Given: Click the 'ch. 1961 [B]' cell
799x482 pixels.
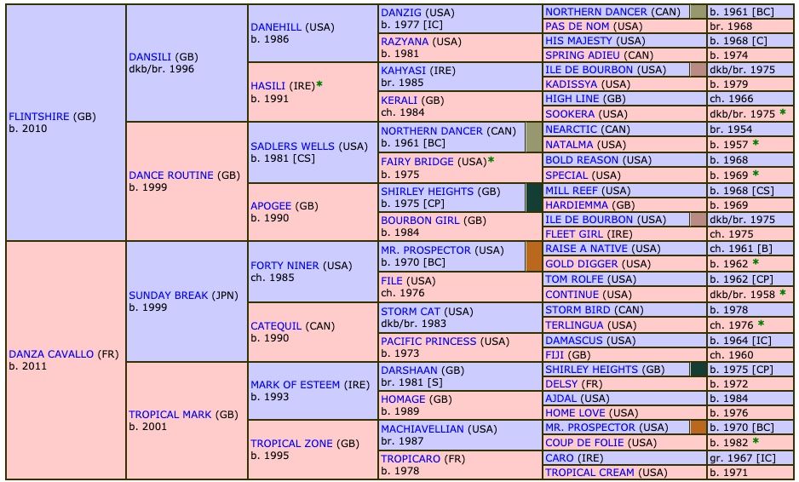Looking at the screenshot, I should (x=750, y=249).
